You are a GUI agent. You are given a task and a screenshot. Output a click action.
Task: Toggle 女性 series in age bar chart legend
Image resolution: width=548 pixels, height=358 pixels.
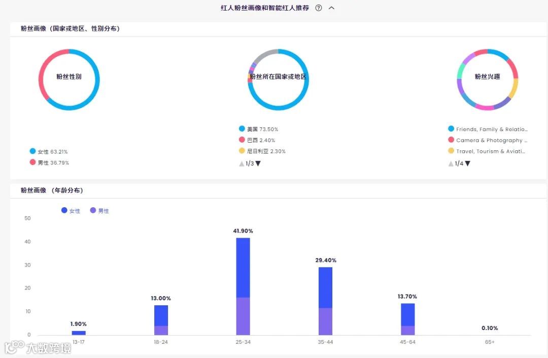(71, 210)
